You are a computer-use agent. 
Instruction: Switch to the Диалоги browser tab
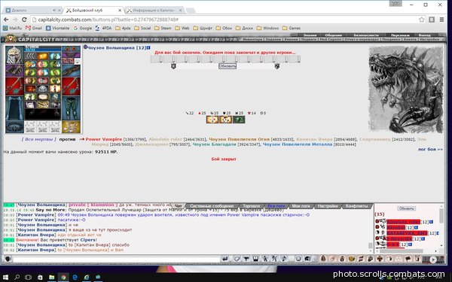click(33, 10)
